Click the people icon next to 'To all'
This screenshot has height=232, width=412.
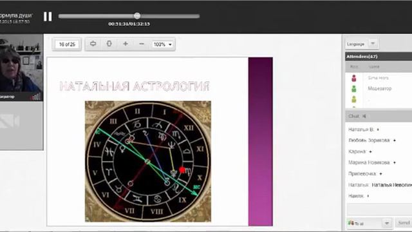pos(351,223)
